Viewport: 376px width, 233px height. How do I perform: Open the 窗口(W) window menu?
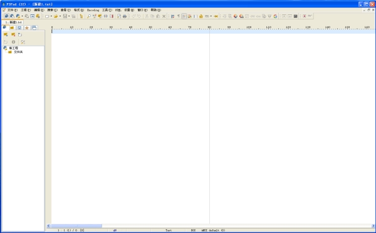[x=142, y=10]
